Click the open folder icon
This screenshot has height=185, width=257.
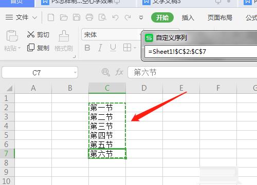pos(64,17)
